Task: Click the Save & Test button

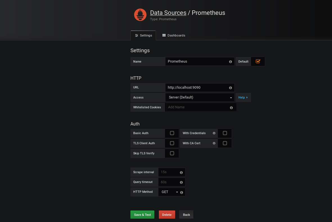Action: click(142, 214)
